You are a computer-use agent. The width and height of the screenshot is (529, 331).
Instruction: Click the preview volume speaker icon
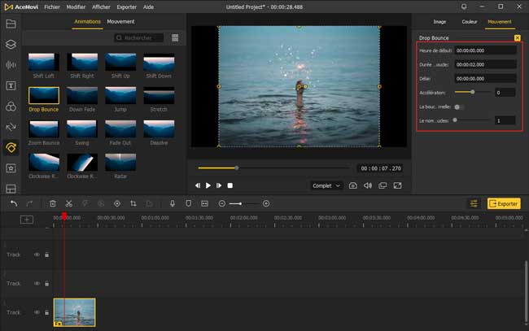pyautogui.click(x=368, y=185)
